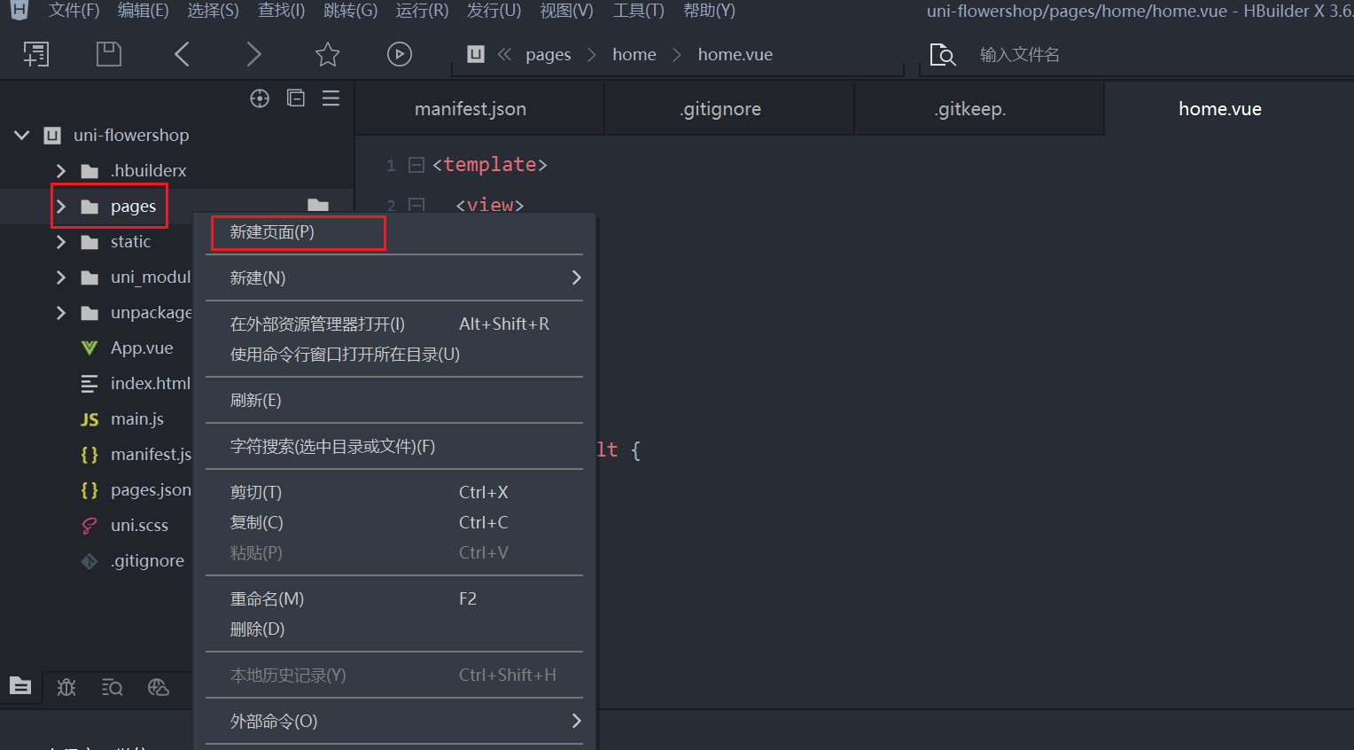Screen dimensions: 1354x750
Task: Switch to the home.vue tab
Action: 1229,109
